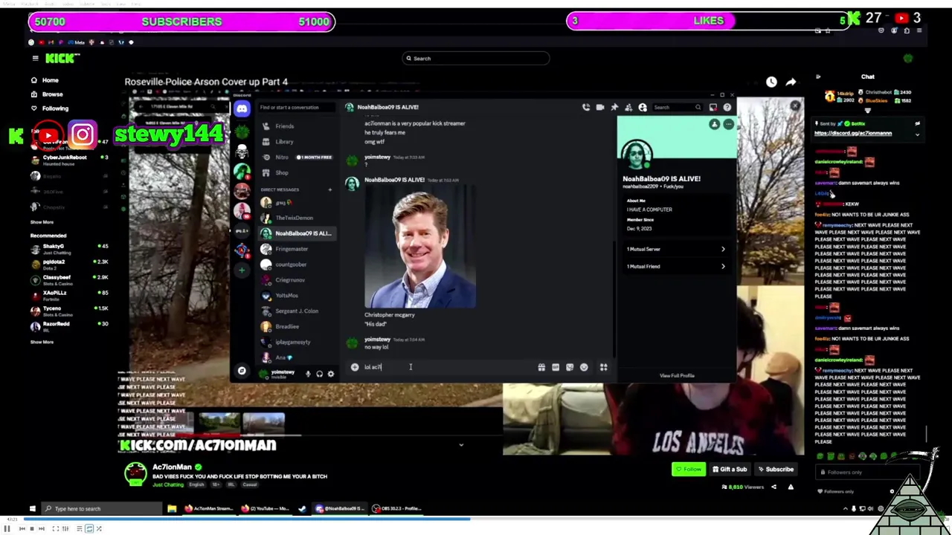Click View Full Profile link
Viewport: 952px width, 535px height.
[x=677, y=375]
